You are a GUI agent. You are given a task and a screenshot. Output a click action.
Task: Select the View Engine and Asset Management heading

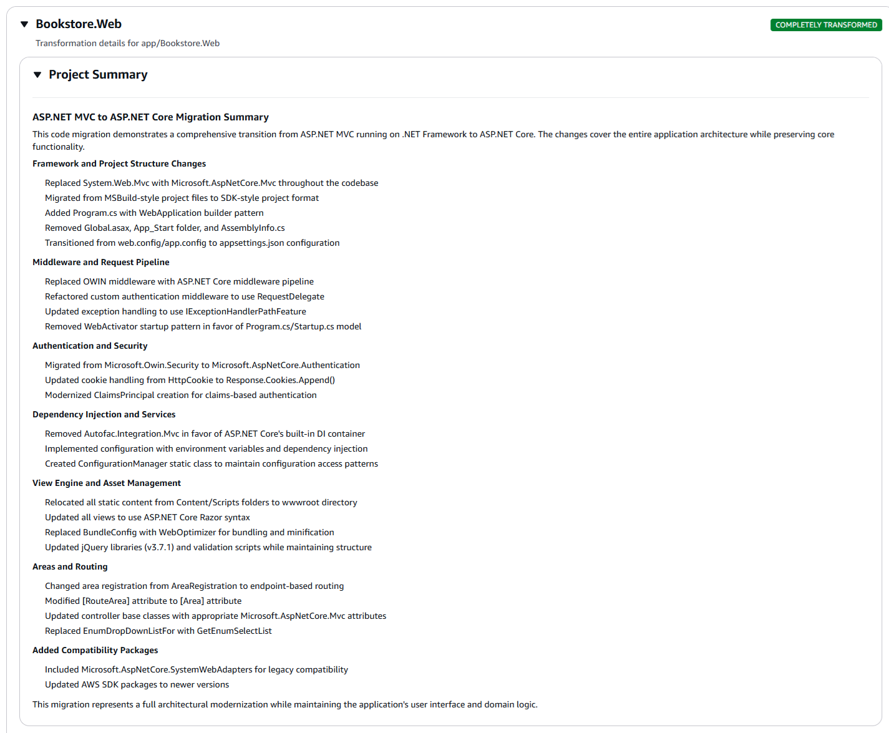pos(106,483)
